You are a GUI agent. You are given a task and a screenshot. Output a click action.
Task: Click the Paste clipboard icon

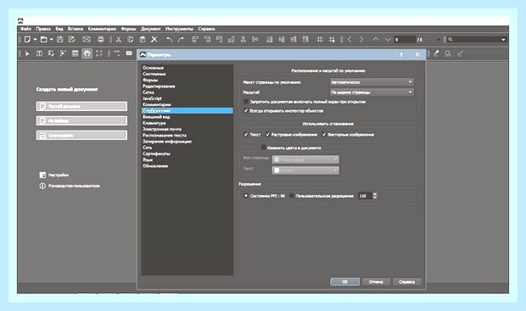point(143,40)
